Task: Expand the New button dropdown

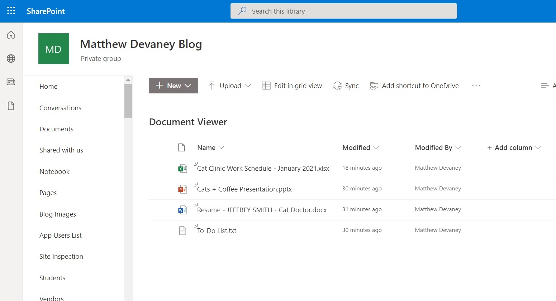Action: point(189,86)
